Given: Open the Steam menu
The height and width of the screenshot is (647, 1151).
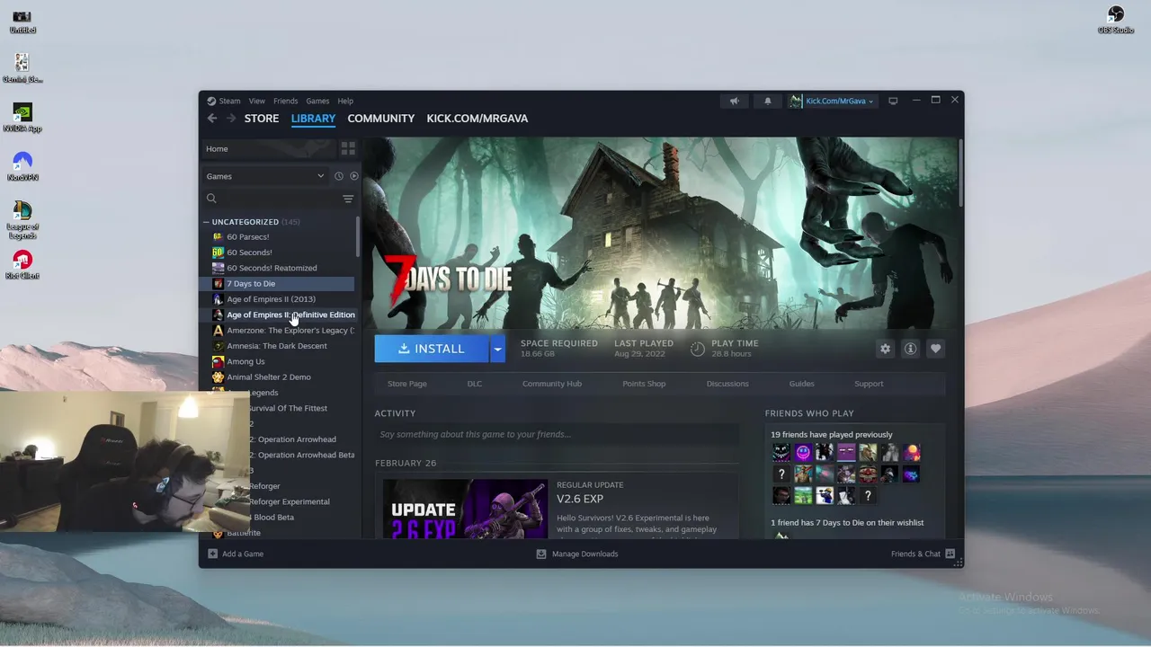Looking at the screenshot, I should (x=229, y=101).
